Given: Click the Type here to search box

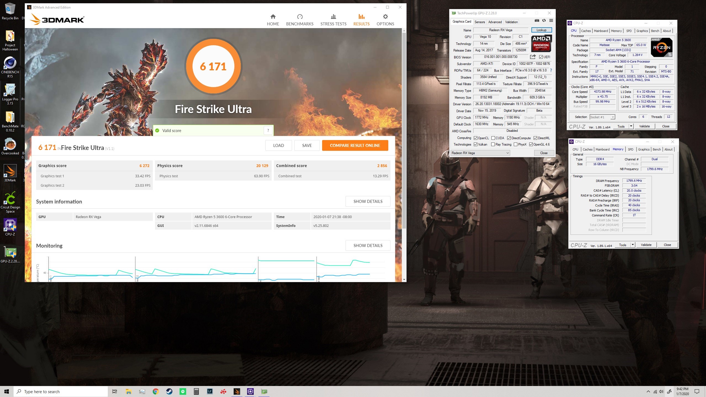Looking at the screenshot, I should [x=61, y=391].
